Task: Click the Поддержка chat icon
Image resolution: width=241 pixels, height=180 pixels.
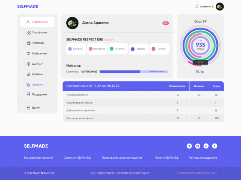Action: click(x=28, y=94)
